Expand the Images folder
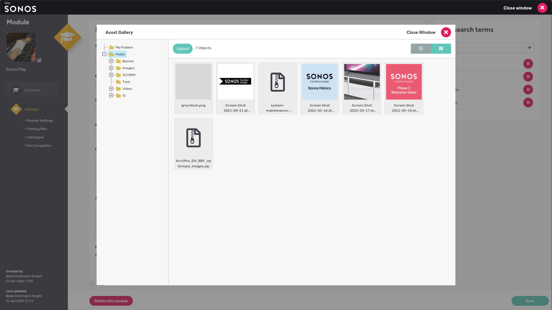Image resolution: width=552 pixels, height=310 pixels. tap(111, 68)
